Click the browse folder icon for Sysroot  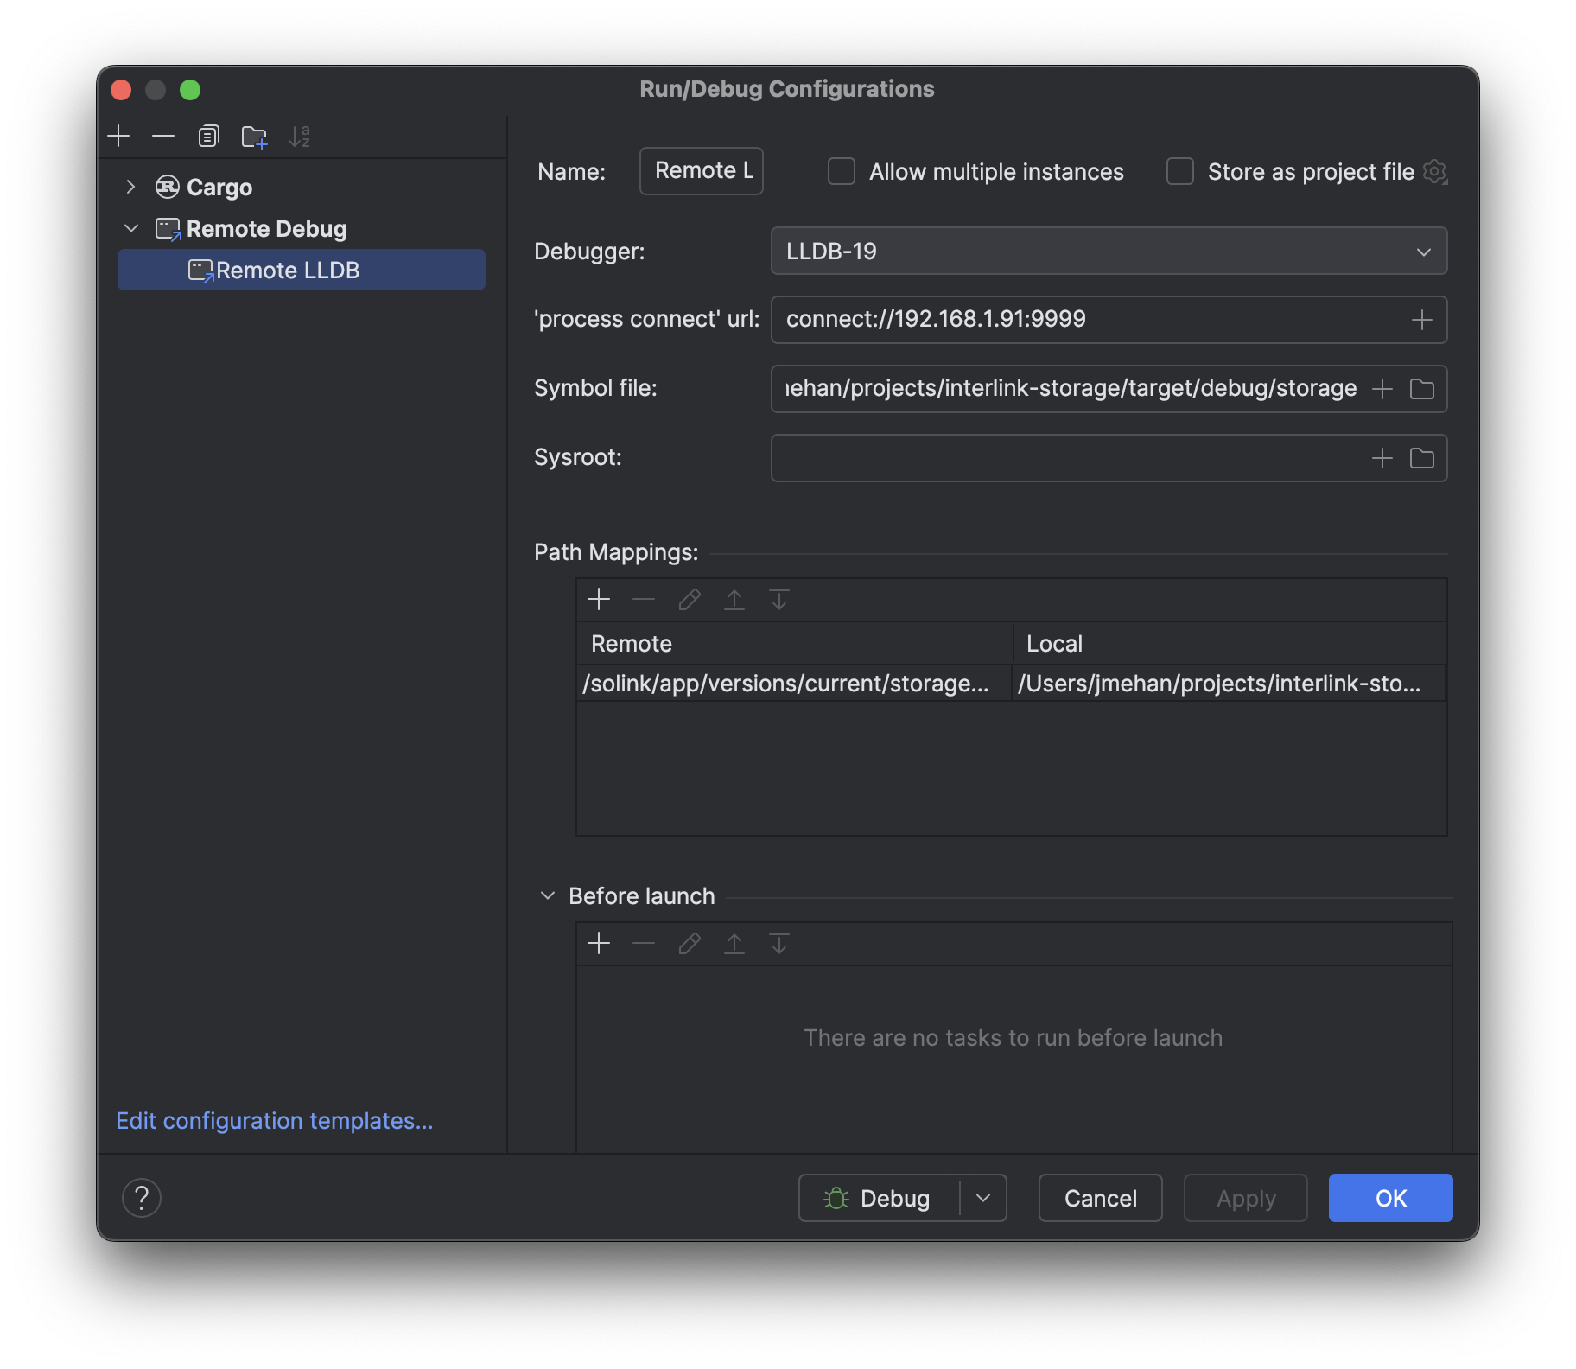[1421, 458]
